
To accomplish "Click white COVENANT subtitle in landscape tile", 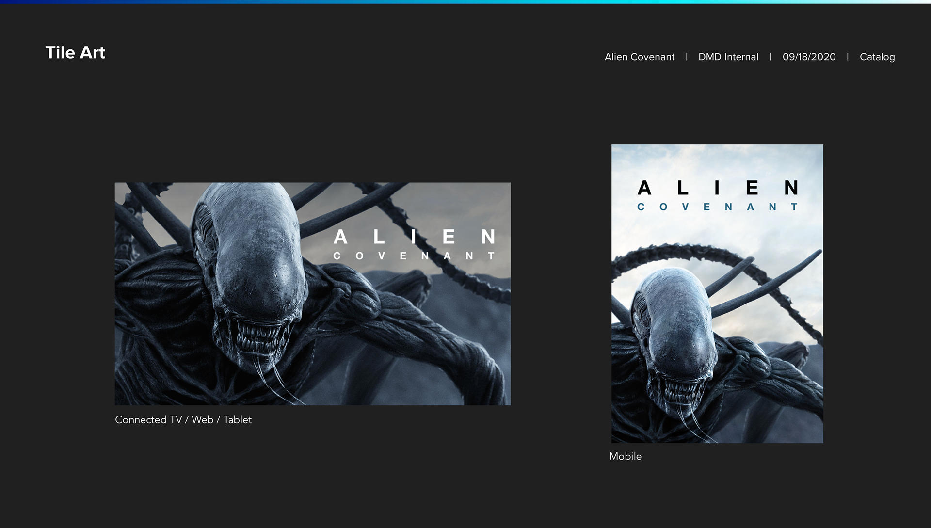I will pyautogui.click(x=415, y=256).
